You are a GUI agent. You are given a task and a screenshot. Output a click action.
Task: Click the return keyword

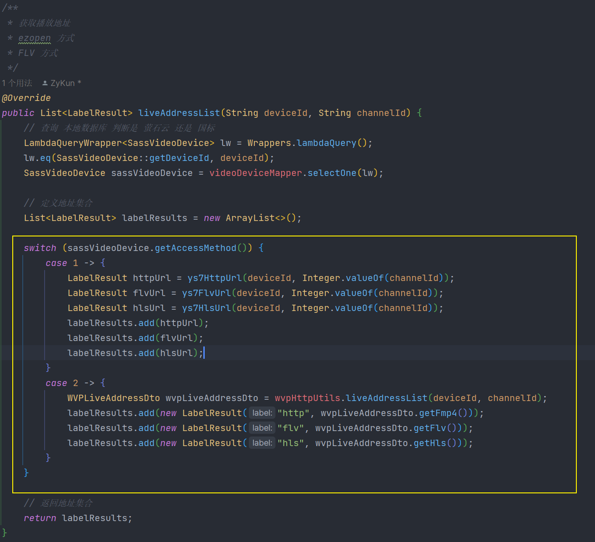coord(40,518)
